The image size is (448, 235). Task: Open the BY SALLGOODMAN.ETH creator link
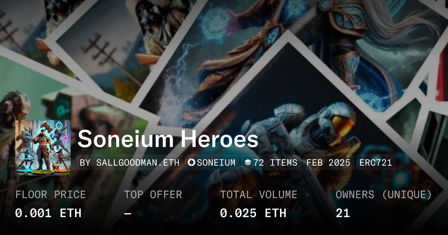(x=130, y=163)
